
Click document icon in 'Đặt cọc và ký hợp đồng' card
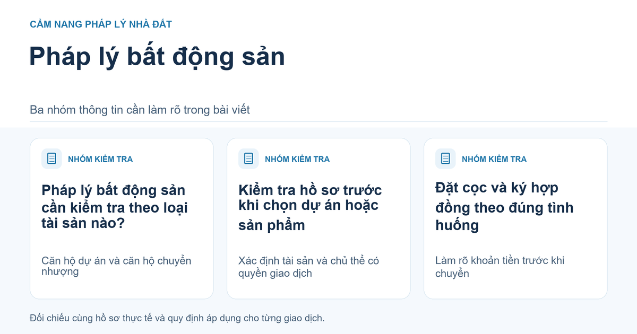click(x=445, y=159)
